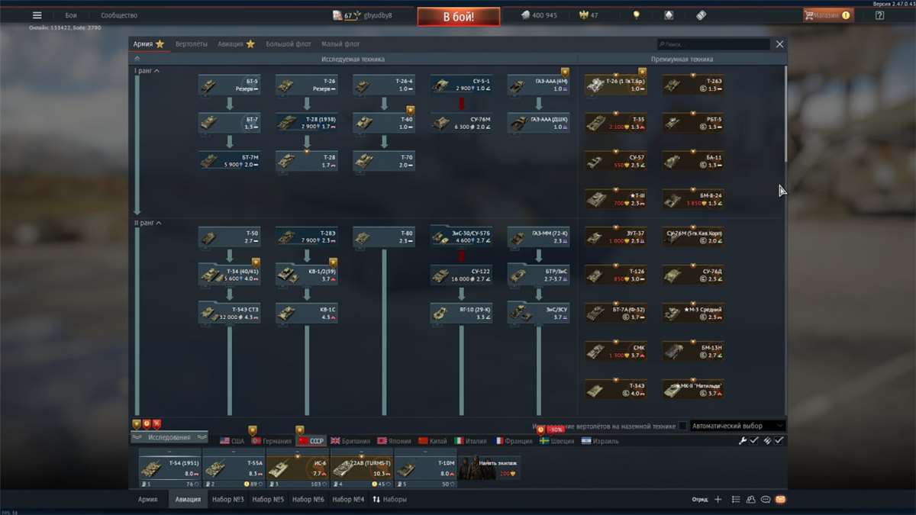Select the Швеция nation tab
This screenshot has height=515, width=916.
556,441
